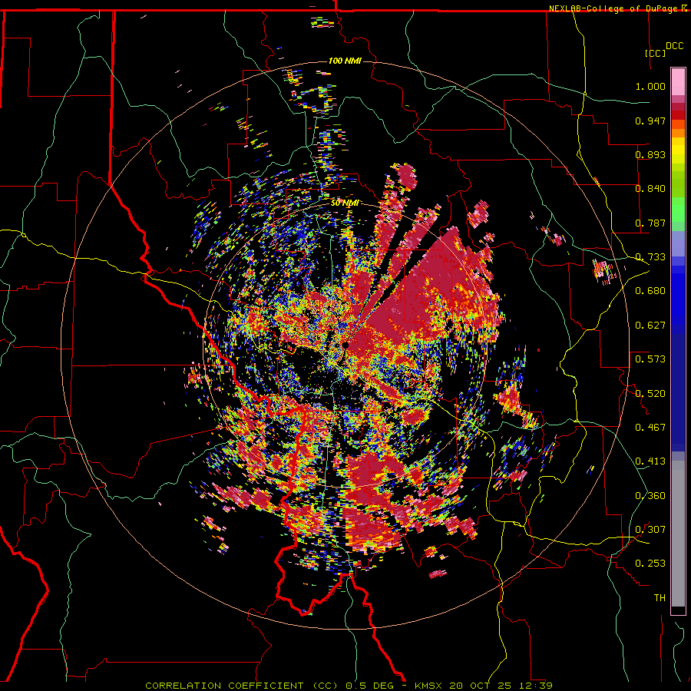
Task: Click the 12:39 timestamp in the caption
Action: tap(537, 686)
